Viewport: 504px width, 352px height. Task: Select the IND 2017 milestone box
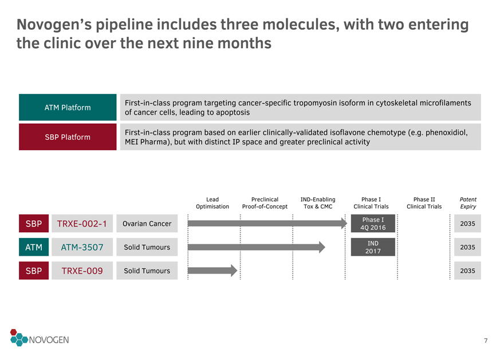point(373,247)
